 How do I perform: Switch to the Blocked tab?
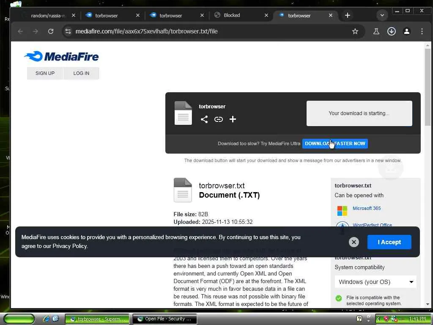232,15
